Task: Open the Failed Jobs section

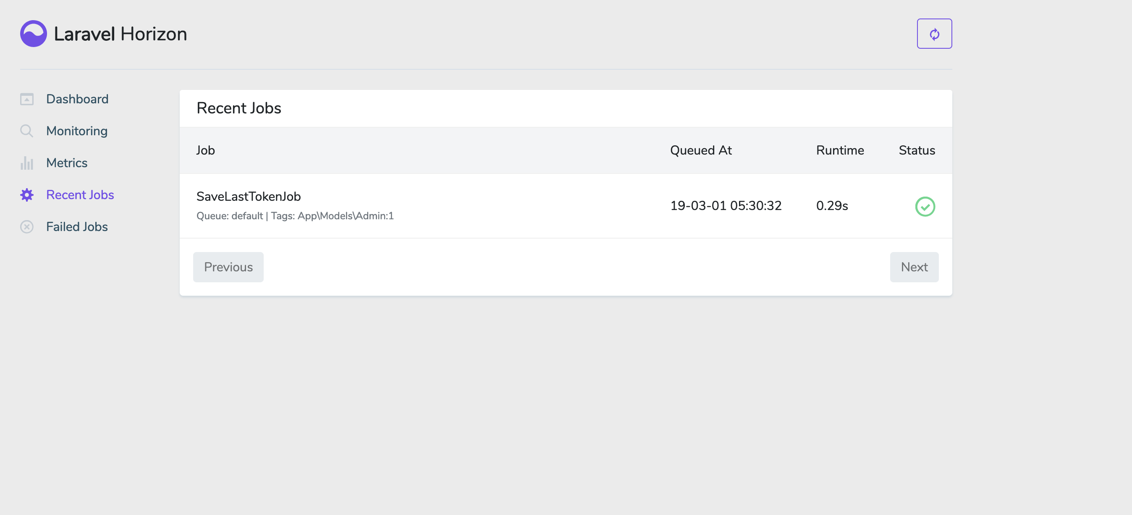Action: tap(76, 226)
